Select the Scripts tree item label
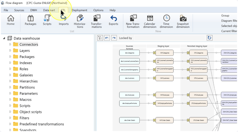Image resolution: width=238 pixels, height=132 pixels. click(x=25, y=106)
